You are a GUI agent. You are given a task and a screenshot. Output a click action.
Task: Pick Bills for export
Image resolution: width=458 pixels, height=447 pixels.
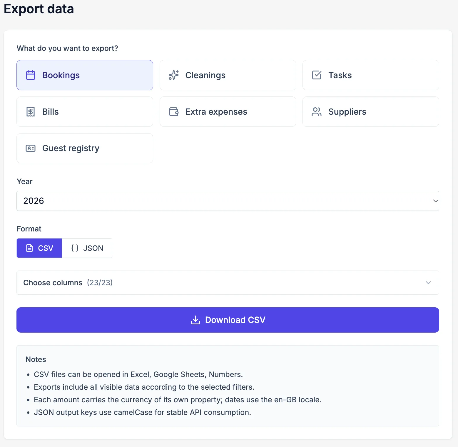click(x=85, y=112)
